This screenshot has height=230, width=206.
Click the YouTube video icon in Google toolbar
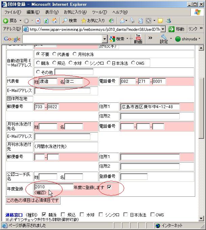point(138,39)
